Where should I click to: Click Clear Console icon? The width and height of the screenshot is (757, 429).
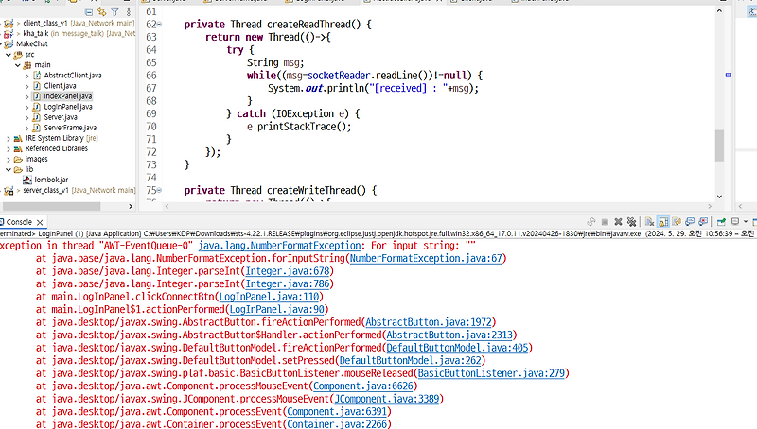pos(650,222)
